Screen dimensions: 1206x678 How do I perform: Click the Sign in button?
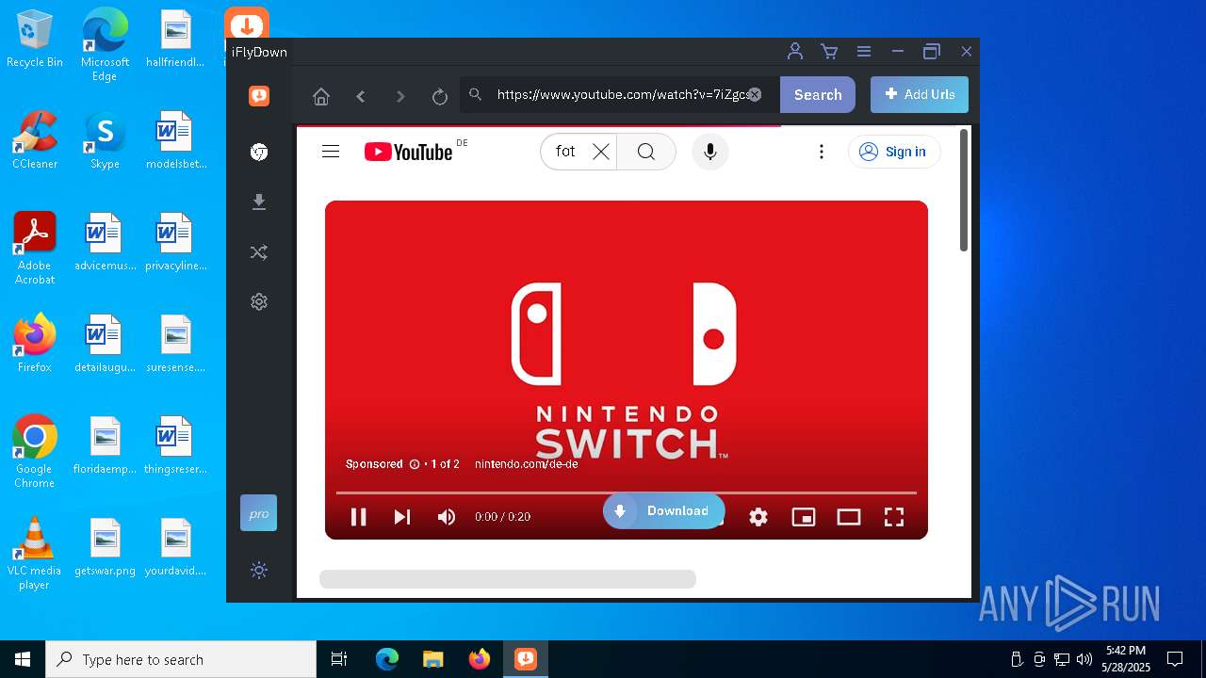pyautogui.click(x=894, y=152)
